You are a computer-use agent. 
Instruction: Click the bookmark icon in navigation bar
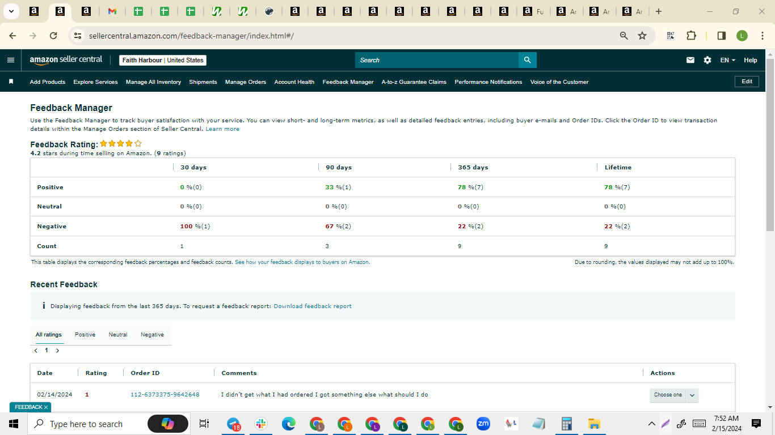[x=11, y=82]
